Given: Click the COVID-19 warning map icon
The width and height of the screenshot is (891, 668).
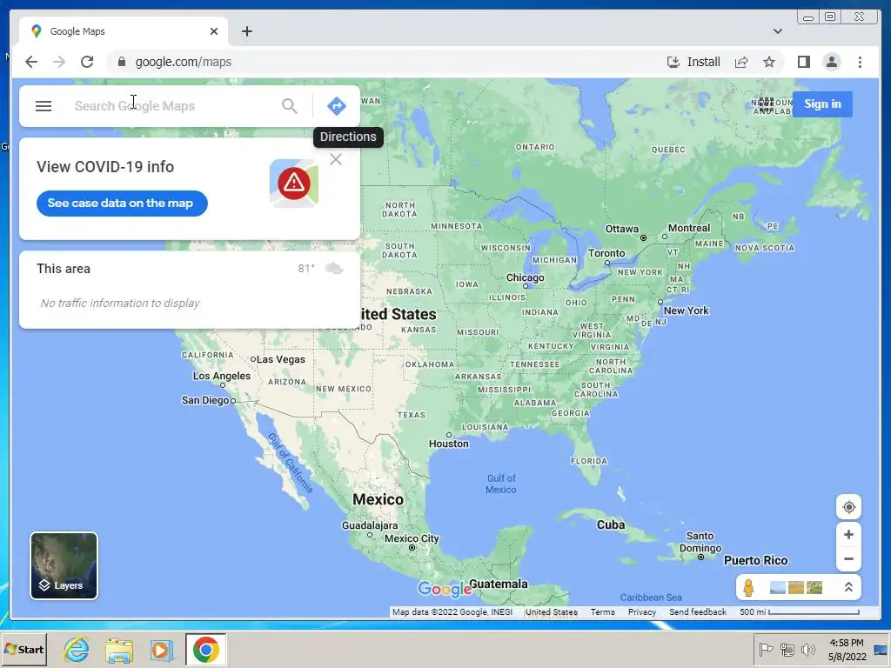Looking at the screenshot, I should point(294,183).
